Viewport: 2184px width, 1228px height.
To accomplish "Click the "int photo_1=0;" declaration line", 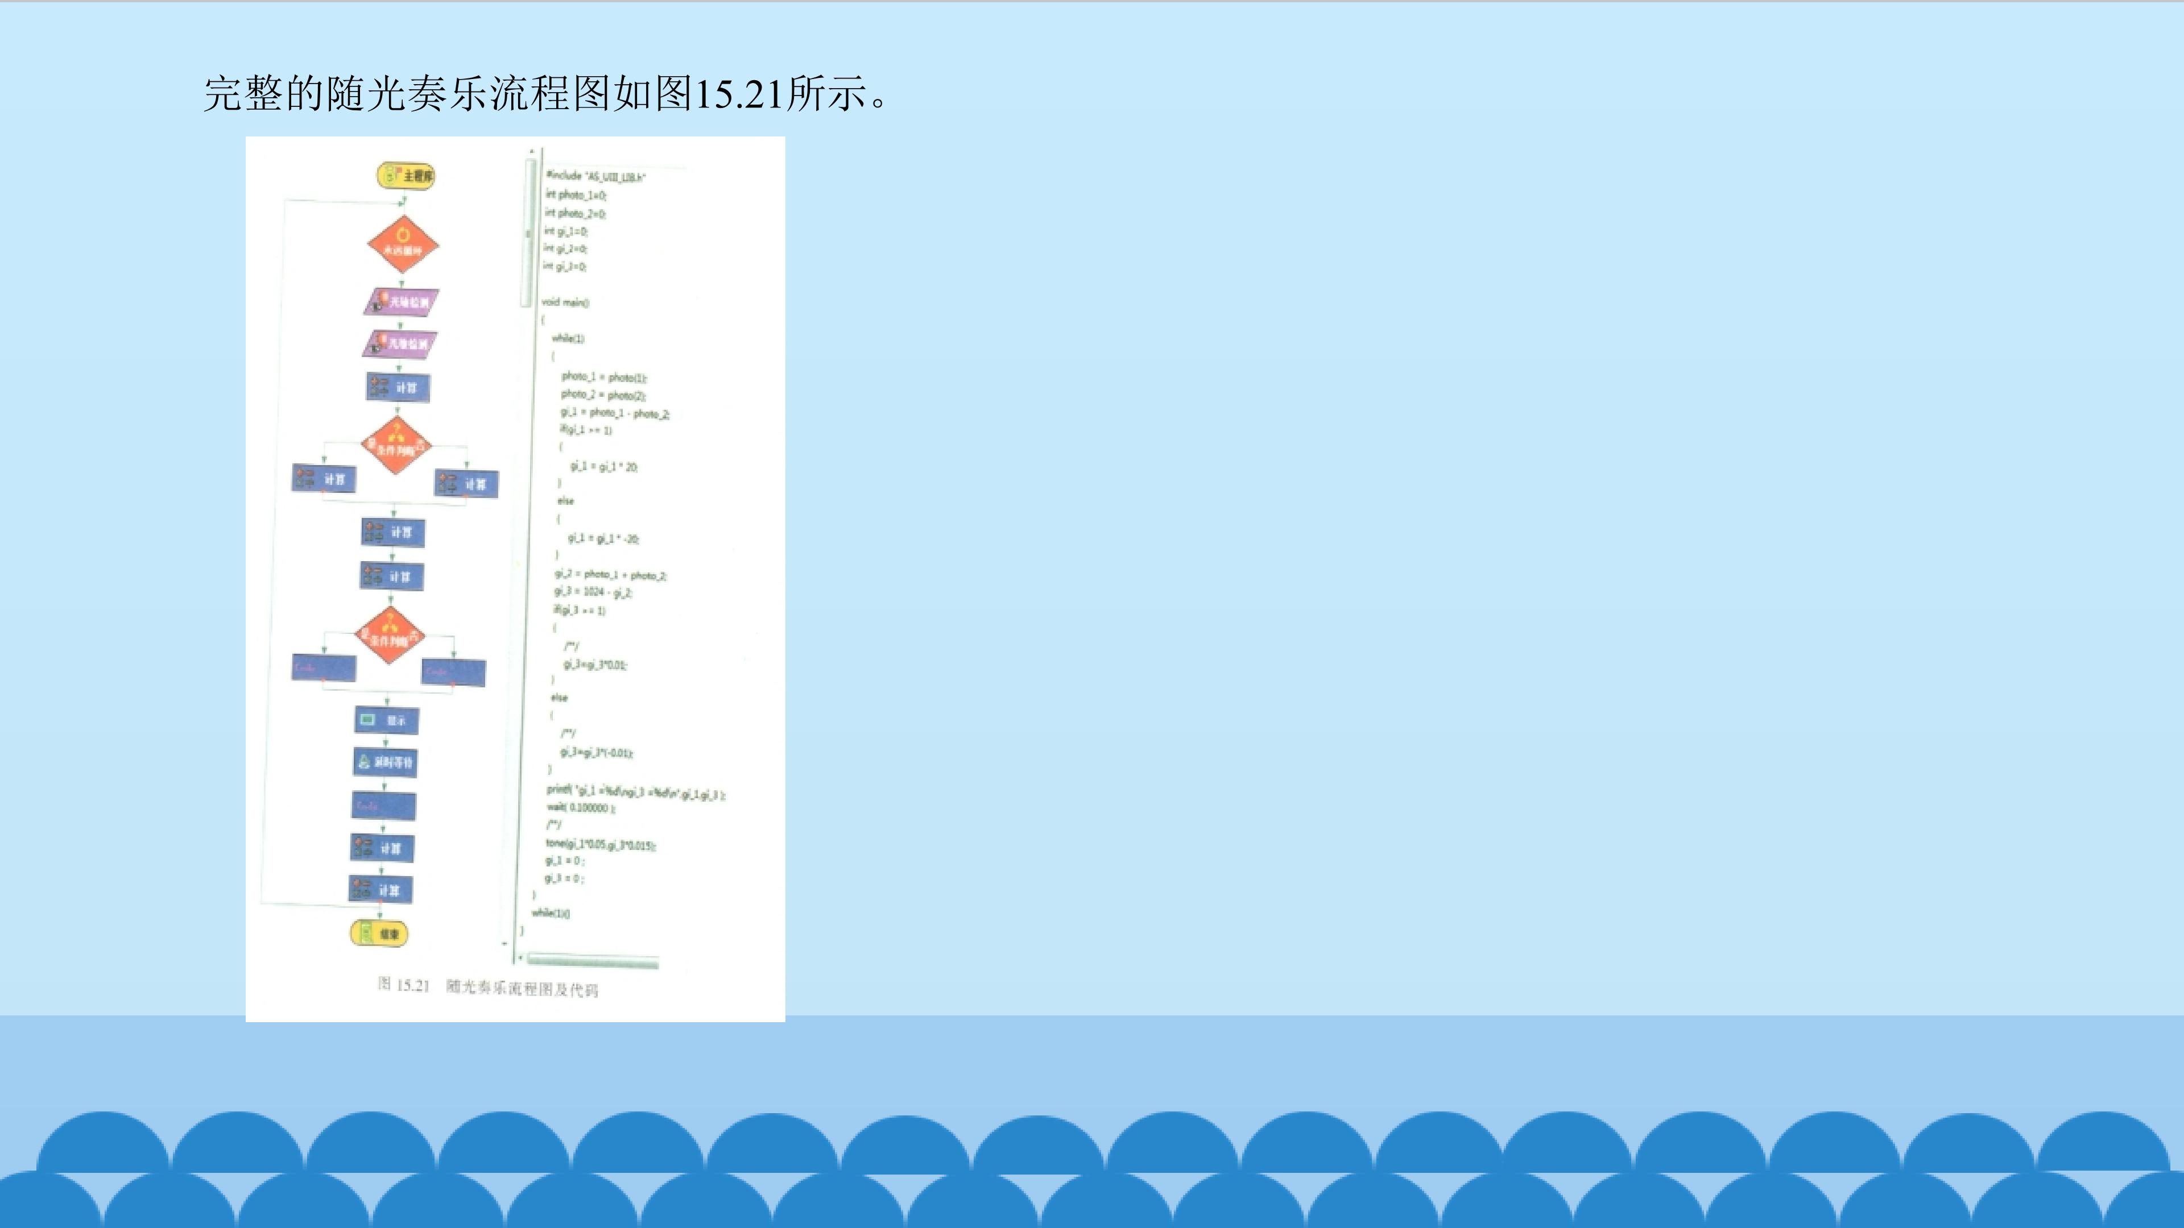I will pyautogui.click(x=576, y=195).
